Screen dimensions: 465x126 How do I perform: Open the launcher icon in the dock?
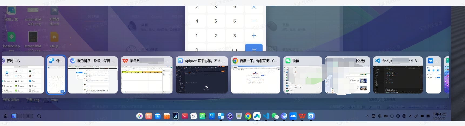[139, 116]
